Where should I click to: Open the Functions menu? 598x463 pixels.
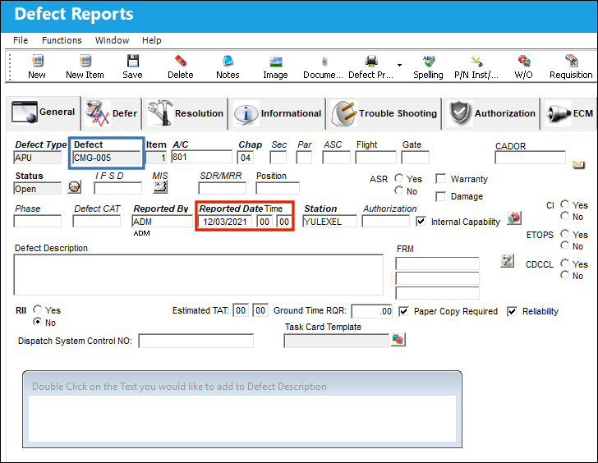point(62,40)
